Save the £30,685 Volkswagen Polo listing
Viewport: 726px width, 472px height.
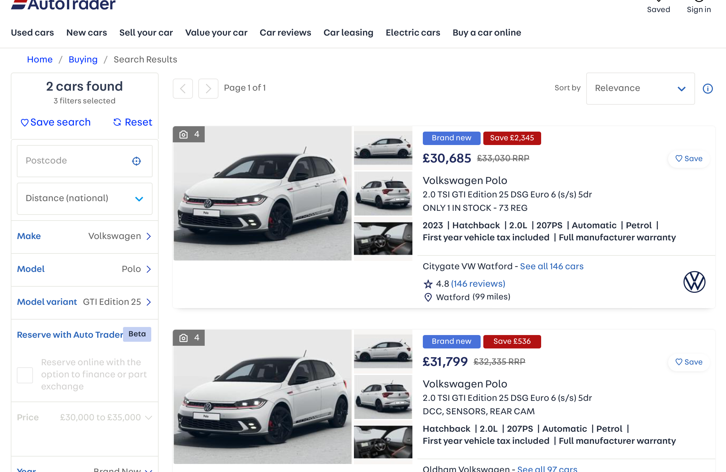click(689, 159)
